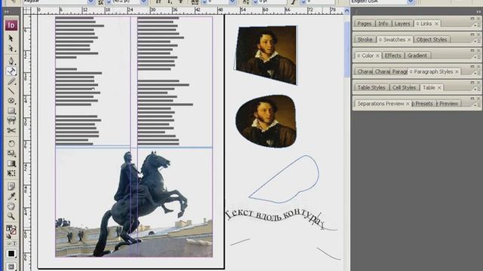Close the Separations Preview tab with its X
483x271 pixels.
coord(408,104)
